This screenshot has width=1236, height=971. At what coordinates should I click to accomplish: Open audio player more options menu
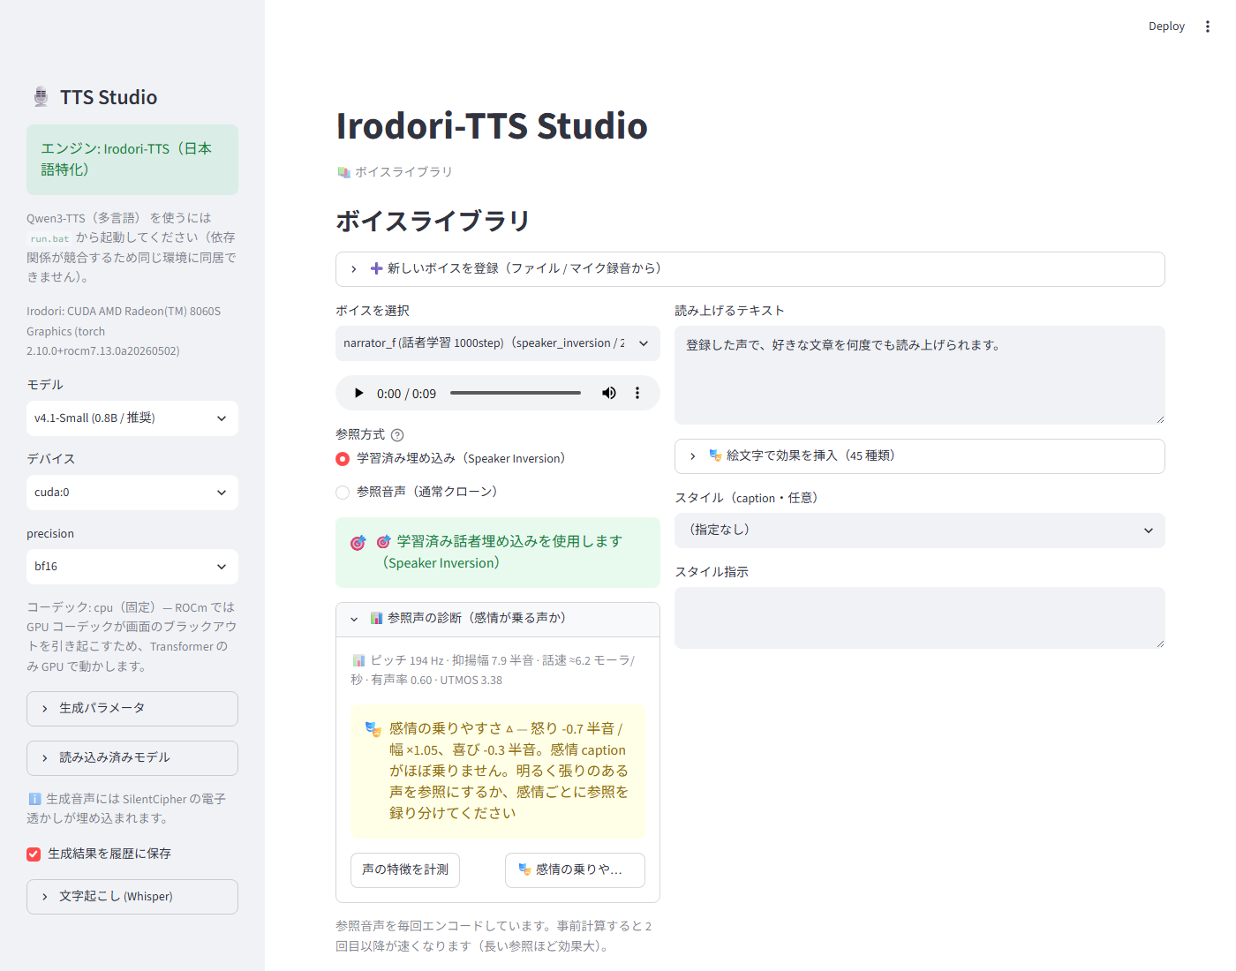pos(637,393)
